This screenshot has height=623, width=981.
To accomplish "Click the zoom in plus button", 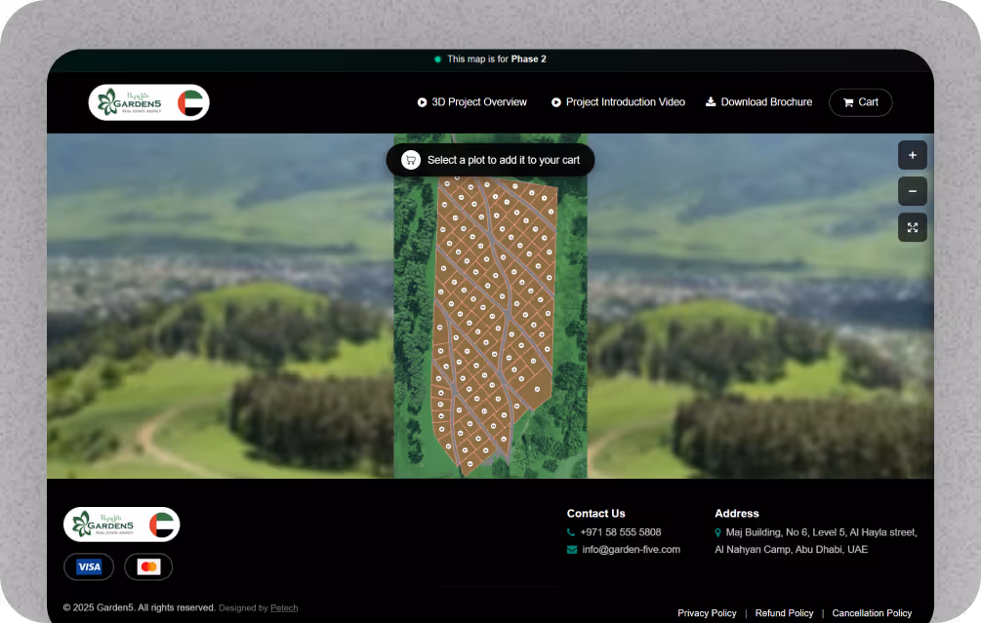I will [912, 155].
